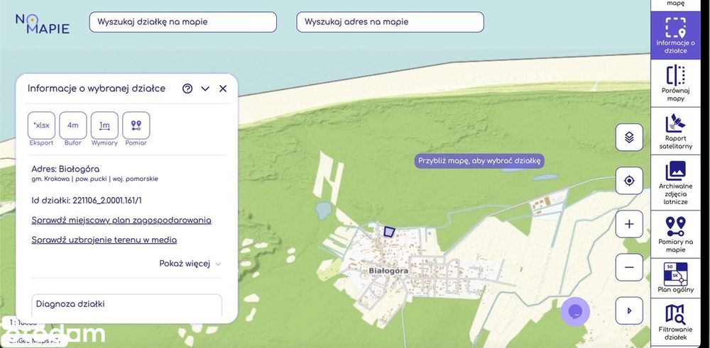Open Sprawdź miejscowy plan zagospodarowania link
This screenshot has height=348, width=710.
click(x=121, y=220)
